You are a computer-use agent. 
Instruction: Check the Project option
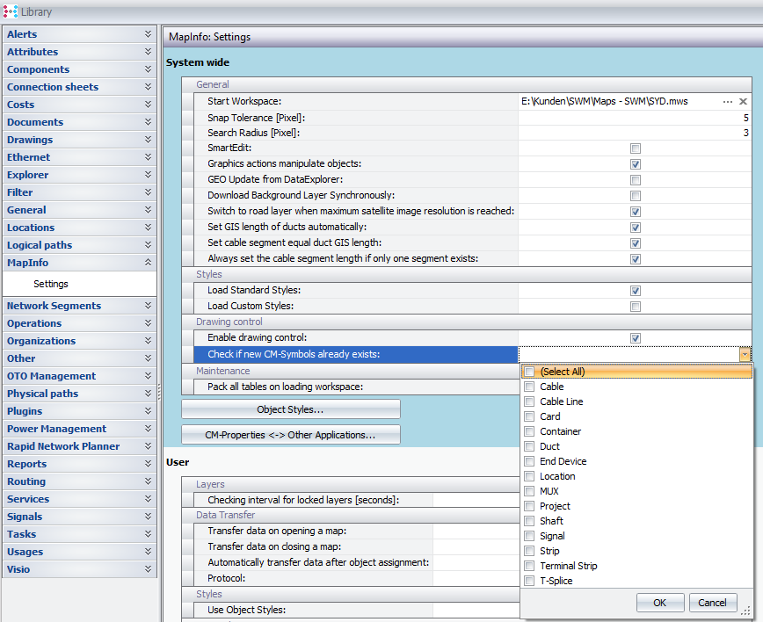point(529,506)
